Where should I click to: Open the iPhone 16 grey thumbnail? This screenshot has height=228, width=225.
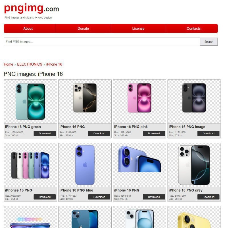(194, 165)
